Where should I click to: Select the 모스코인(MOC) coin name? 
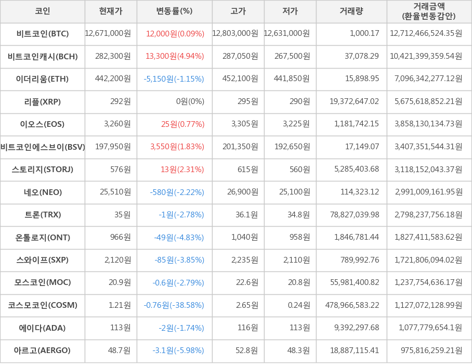(x=43, y=283)
